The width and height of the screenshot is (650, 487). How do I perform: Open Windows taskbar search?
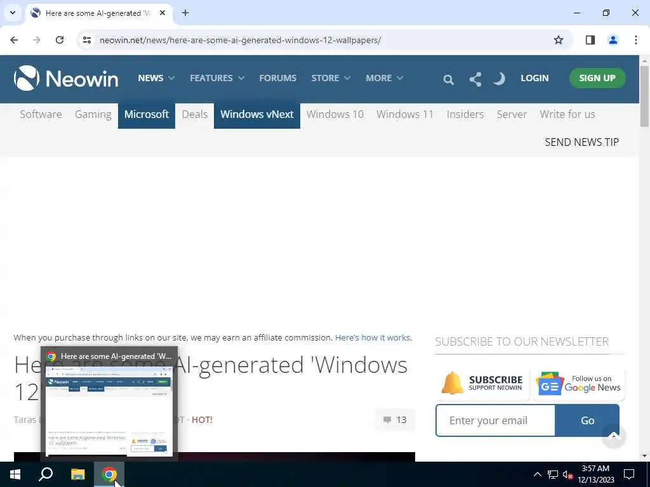coord(46,474)
